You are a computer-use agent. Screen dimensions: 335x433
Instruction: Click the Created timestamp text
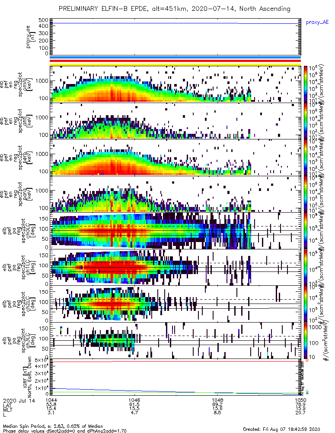[x=281, y=429]
